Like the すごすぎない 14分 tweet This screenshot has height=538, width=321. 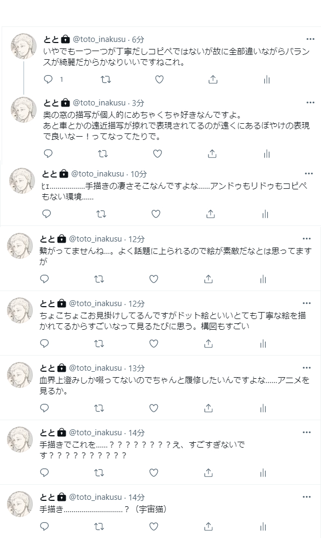pos(154,472)
